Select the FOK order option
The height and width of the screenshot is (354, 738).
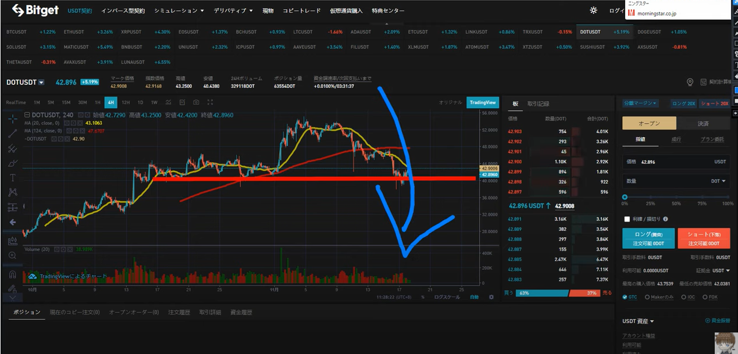710,297
